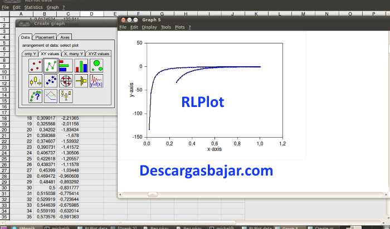Select the green bubble plot icon
The width and height of the screenshot is (390, 229).
tap(96, 66)
